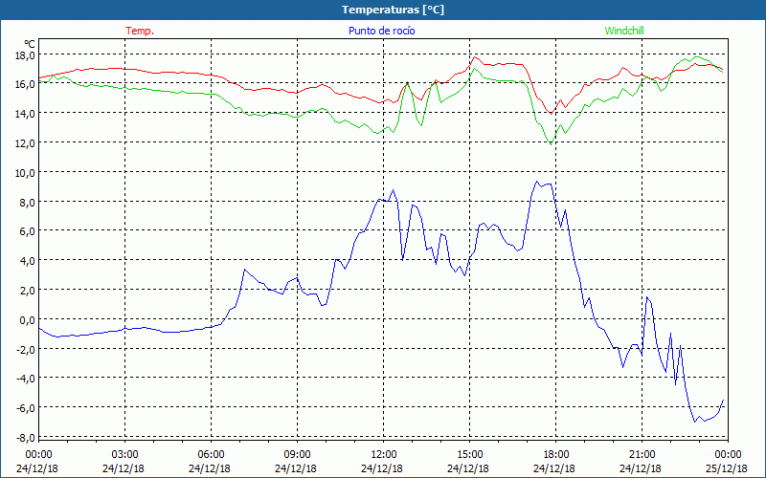Click the 10,0 y-axis value
The width and height of the screenshot is (766, 478).
[x=25, y=173]
